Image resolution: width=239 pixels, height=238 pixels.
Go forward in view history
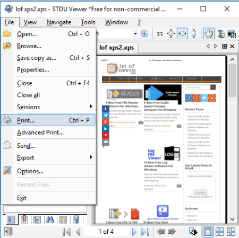coord(172,232)
